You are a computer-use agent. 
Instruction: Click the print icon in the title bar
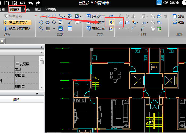pyautogui.click(x=23, y=3)
